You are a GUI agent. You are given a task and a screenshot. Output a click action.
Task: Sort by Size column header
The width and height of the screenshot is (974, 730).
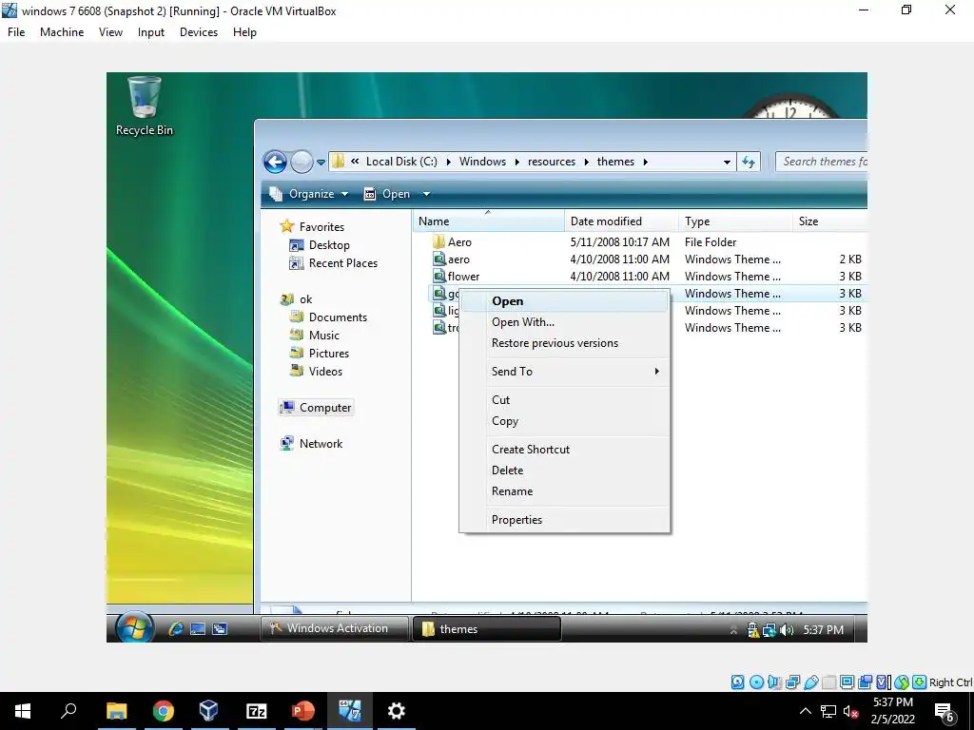pyautogui.click(x=829, y=221)
